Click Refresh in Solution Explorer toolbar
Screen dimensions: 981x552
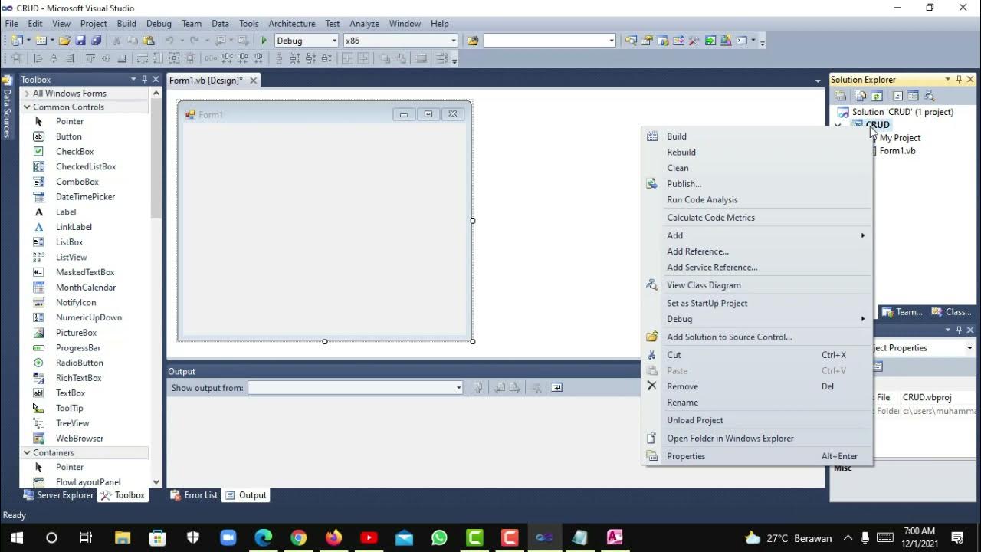point(877,96)
